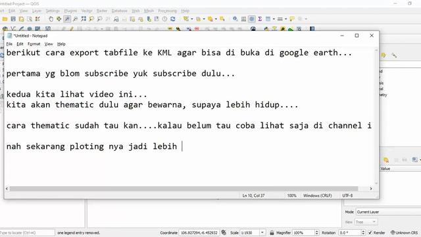This screenshot has height=237, width=421.
Task: Click Zoom Full extent arrows icon
Action: coord(84,19)
